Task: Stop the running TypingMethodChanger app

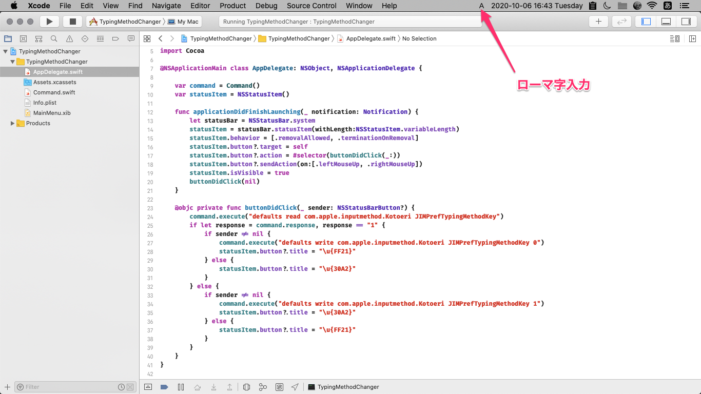Action: click(x=72, y=22)
